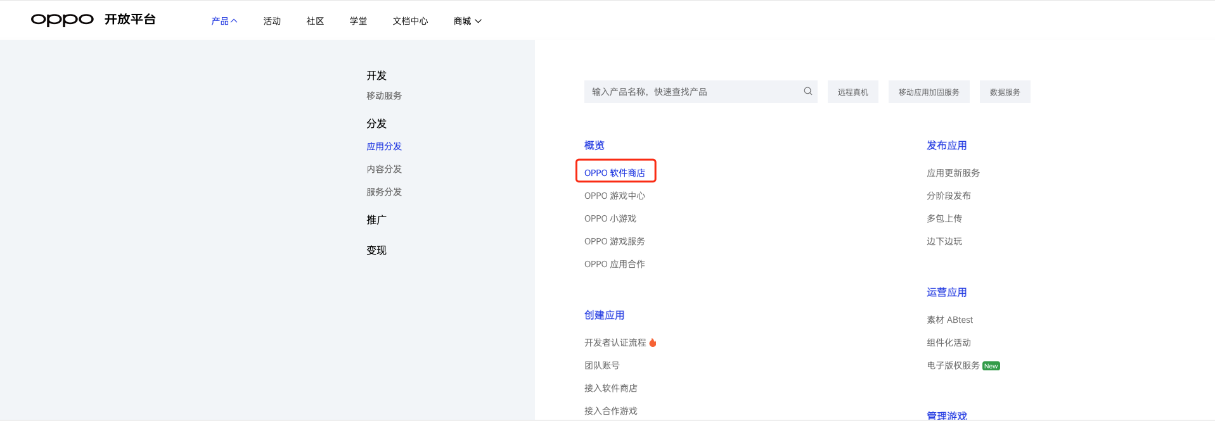Select the 开发 category heading
Viewport: 1215px width, 421px height.
[x=376, y=75]
